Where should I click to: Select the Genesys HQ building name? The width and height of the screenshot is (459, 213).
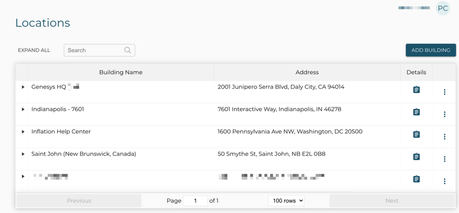[49, 87]
